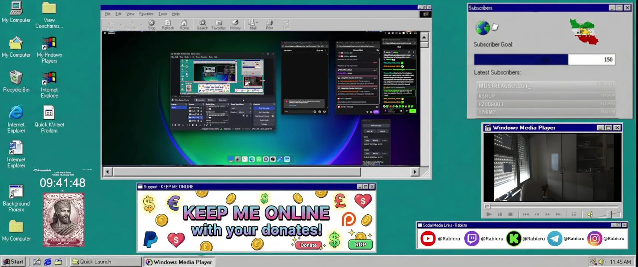Click the horizontal scrollbar left arrow

tap(108, 172)
